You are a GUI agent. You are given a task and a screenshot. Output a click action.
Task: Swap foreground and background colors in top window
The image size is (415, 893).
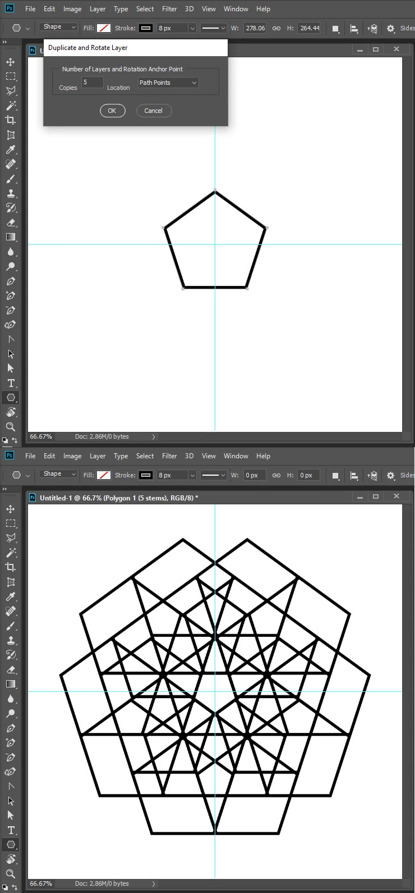15,441
